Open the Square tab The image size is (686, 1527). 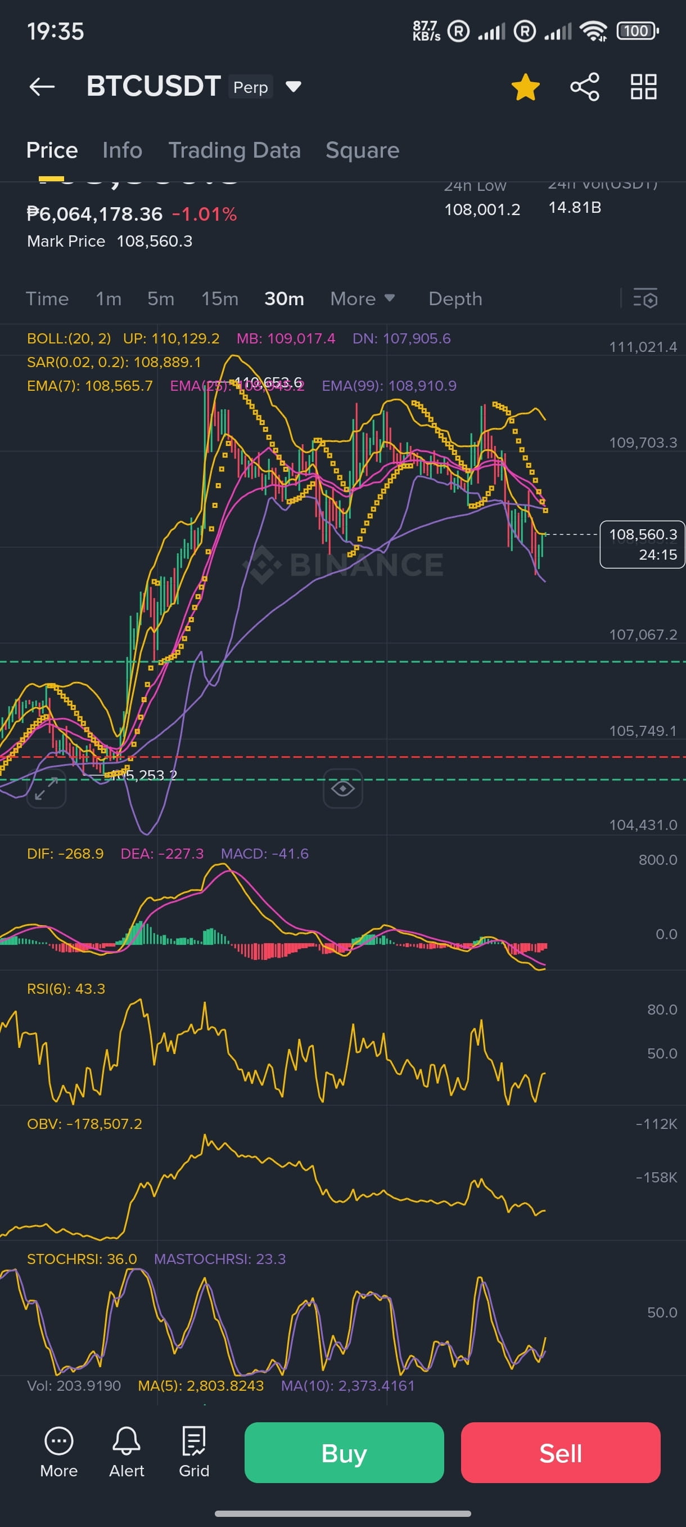click(362, 150)
